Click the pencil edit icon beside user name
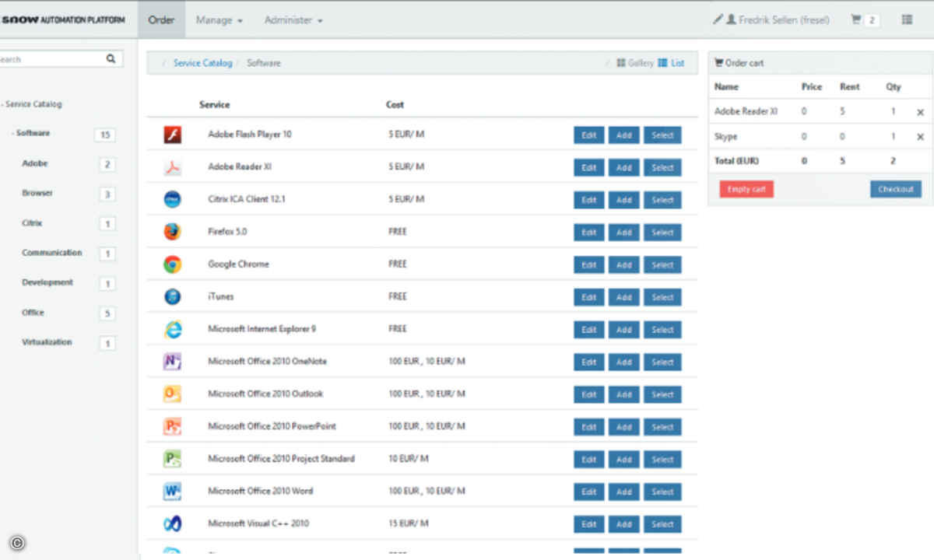Viewport: 934px width, 560px height. point(718,19)
